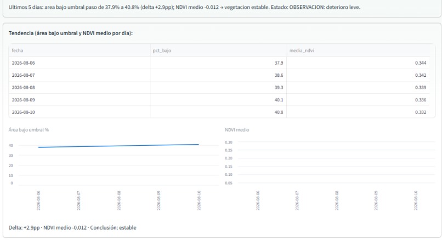
Task: Click the 'Delta: +2.9pp' conclusion line
Action: tap(72, 227)
